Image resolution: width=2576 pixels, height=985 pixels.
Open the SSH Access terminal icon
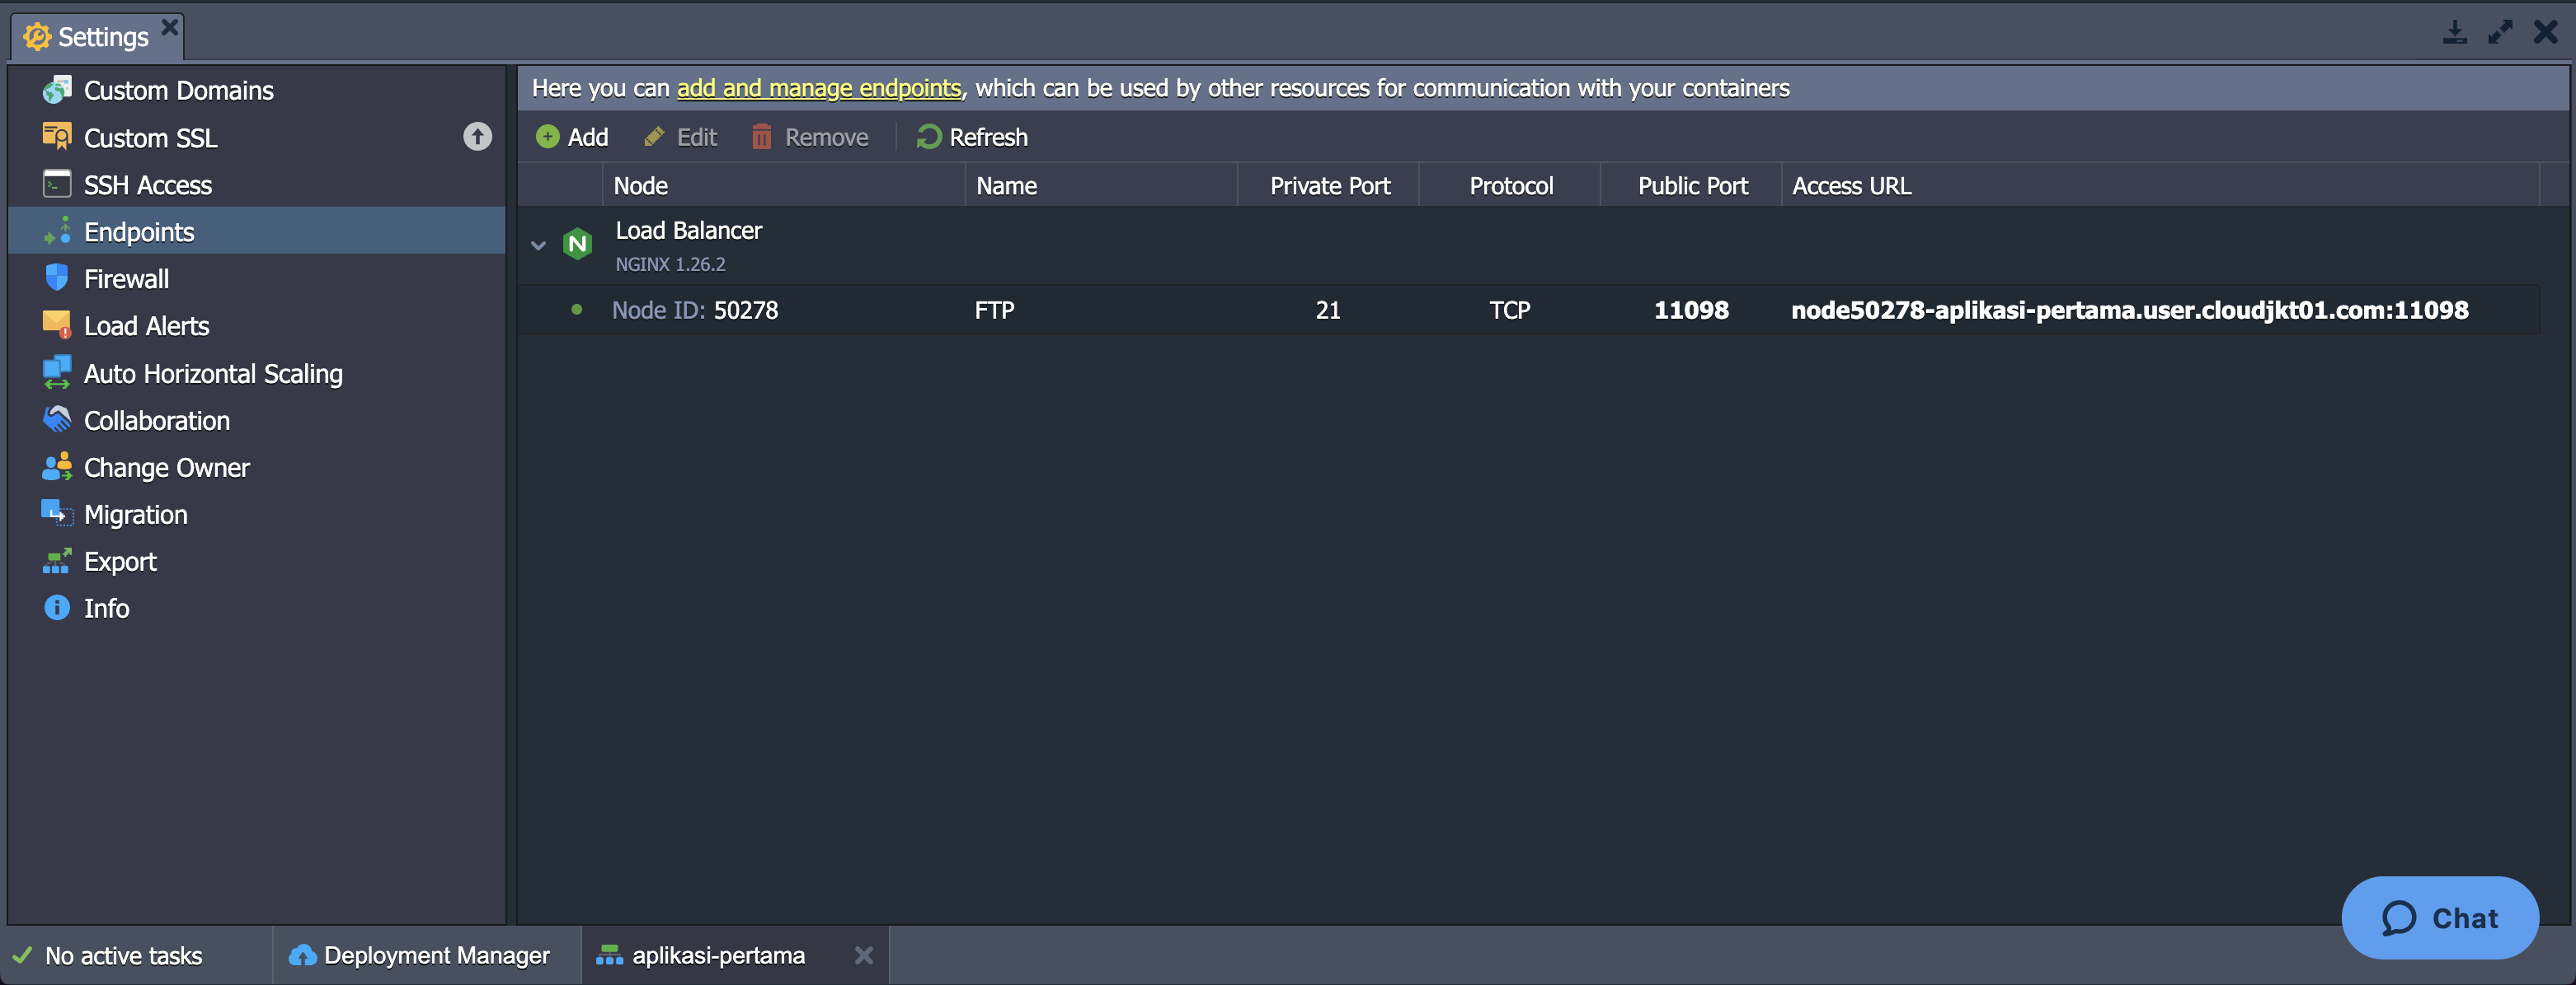point(57,184)
